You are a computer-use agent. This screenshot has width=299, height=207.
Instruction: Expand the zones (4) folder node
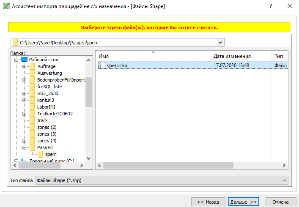click(24, 141)
